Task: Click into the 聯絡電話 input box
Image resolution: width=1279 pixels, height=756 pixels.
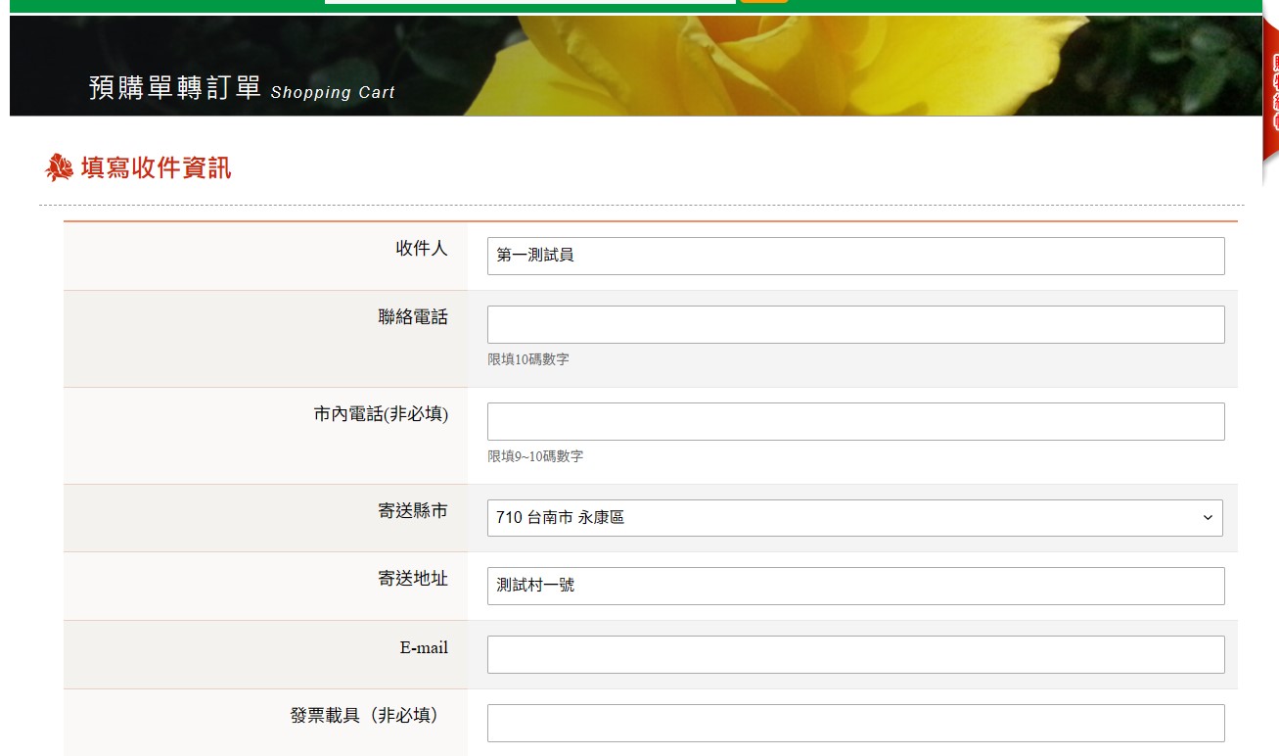Action: coord(855,324)
